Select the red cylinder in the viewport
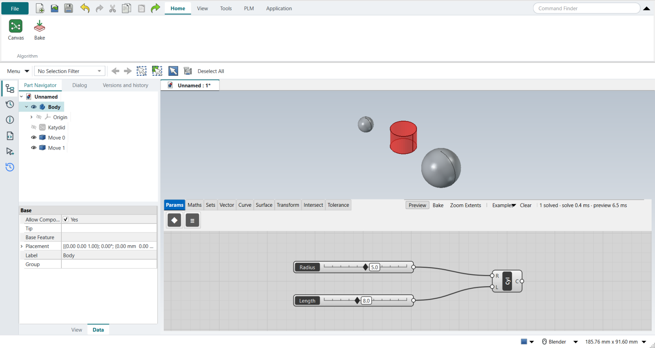 (x=403, y=138)
